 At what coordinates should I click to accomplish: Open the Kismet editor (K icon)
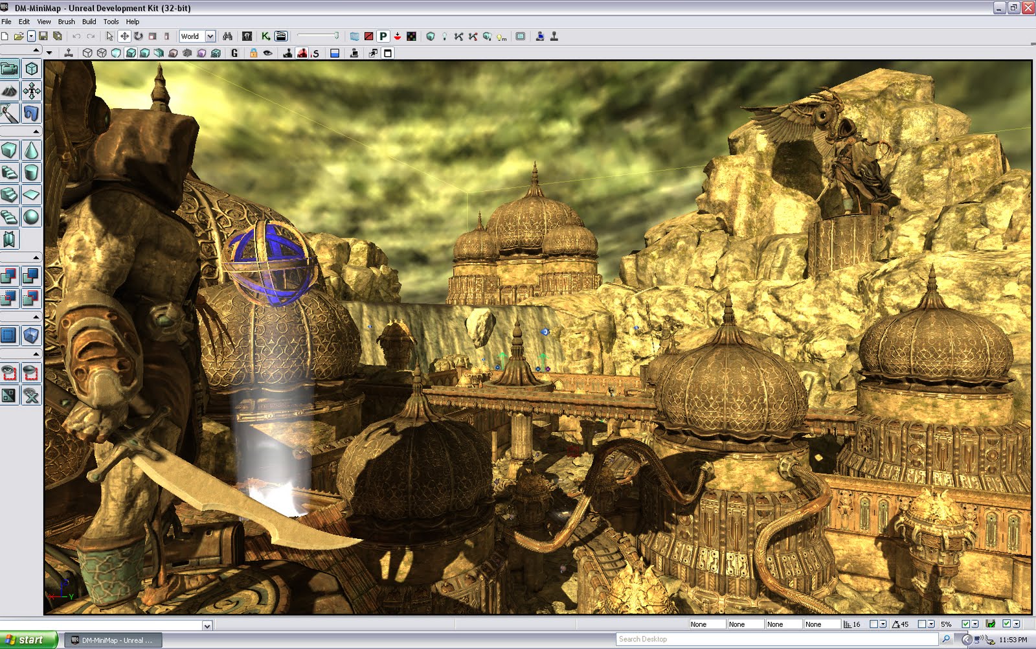pos(265,36)
